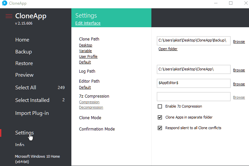Choose Select Installed in sidebar
249x166 pixels.
(x=32, y=100)
